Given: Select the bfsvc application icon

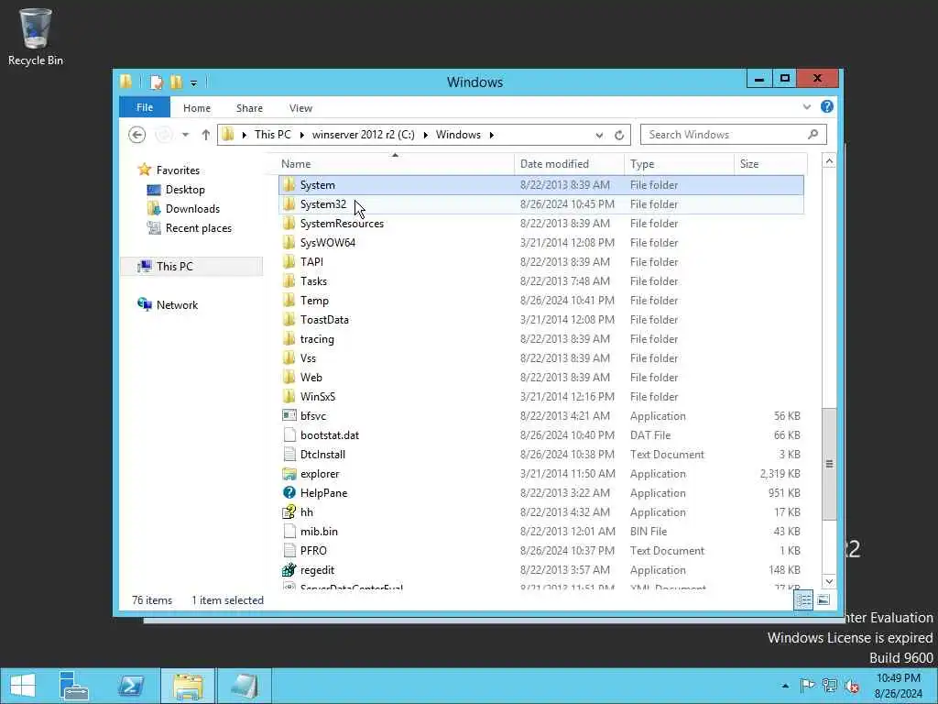Looking at the screenshot, I should click(289, 415).
